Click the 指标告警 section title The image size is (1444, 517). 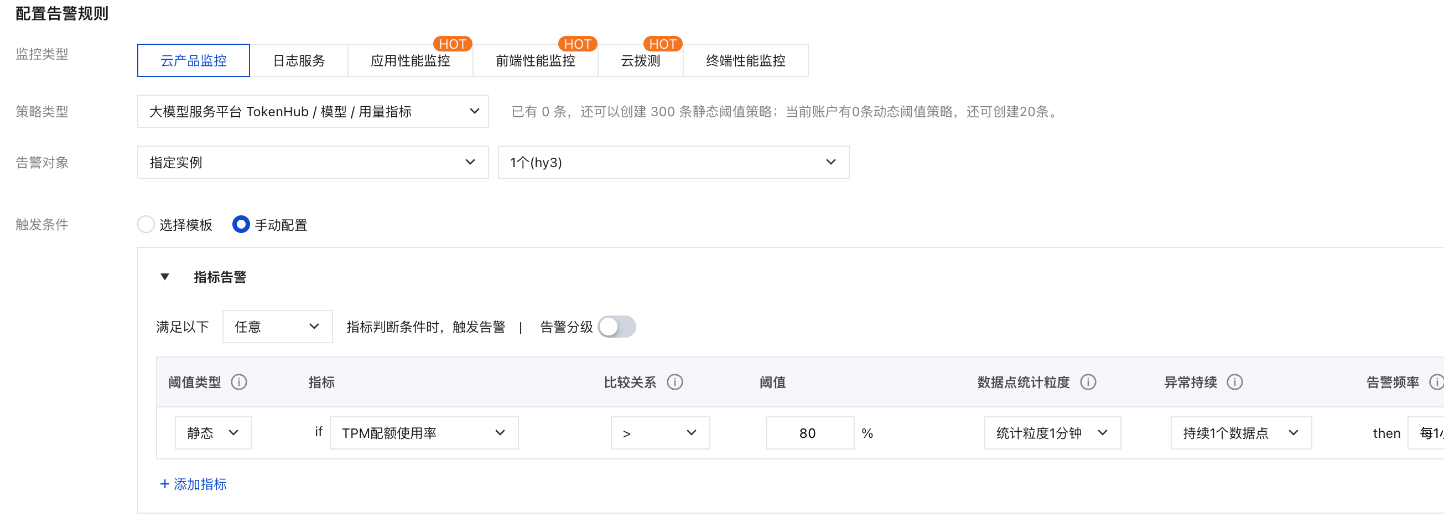[x=220, y=277]
